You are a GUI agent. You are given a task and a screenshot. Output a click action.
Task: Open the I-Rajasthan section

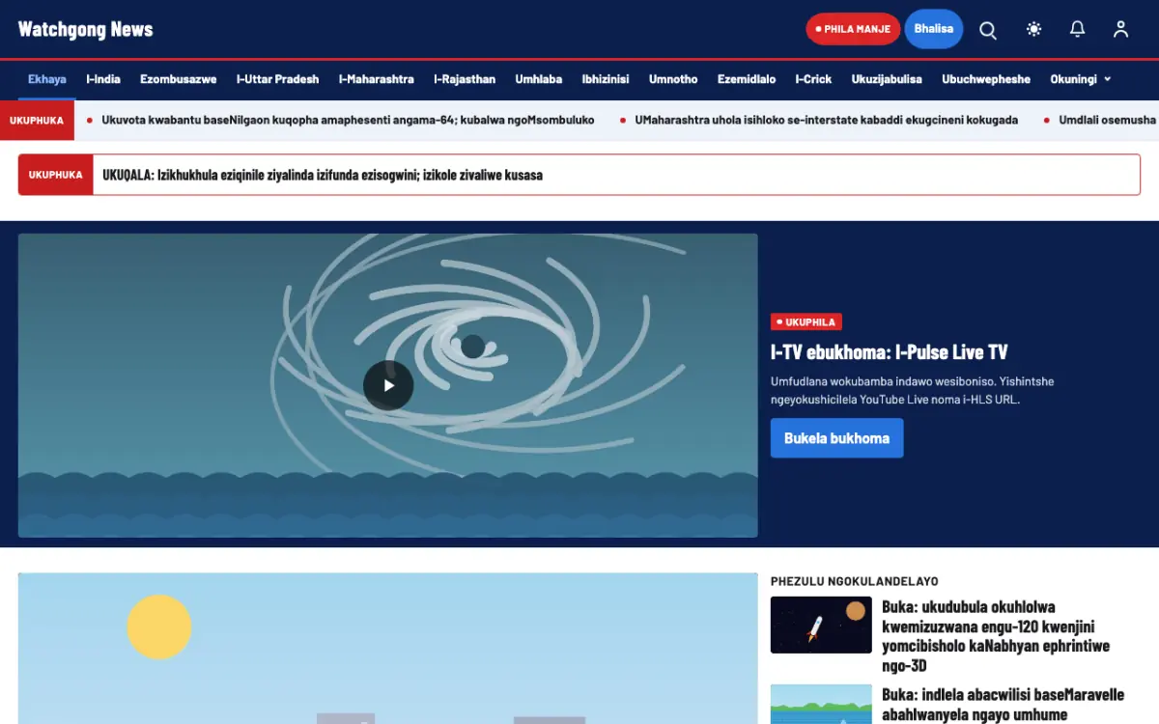[x=465, y=79]
